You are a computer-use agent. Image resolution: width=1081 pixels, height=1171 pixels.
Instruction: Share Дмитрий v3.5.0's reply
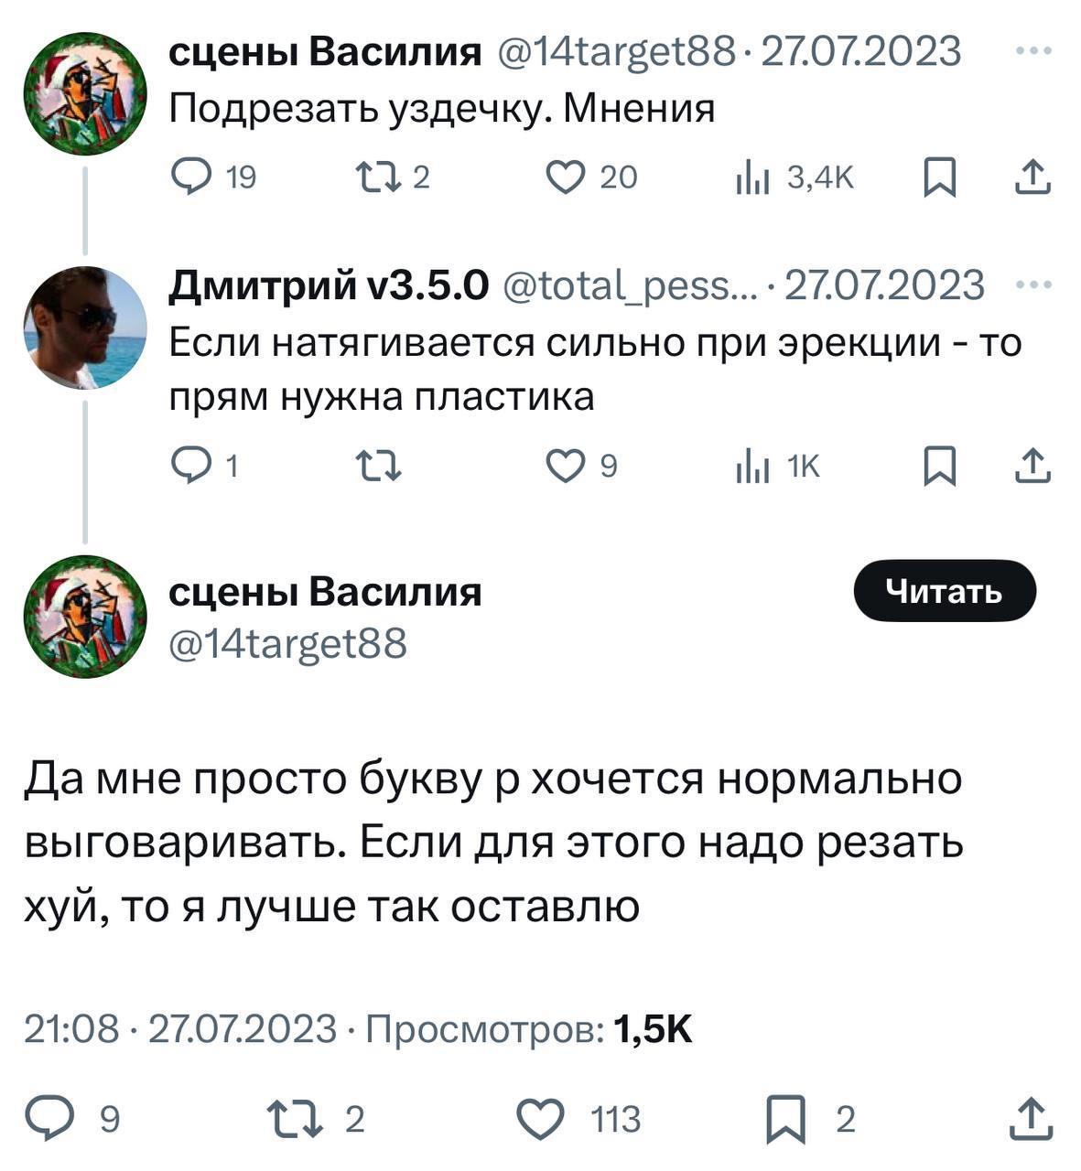coord(1033,467)
